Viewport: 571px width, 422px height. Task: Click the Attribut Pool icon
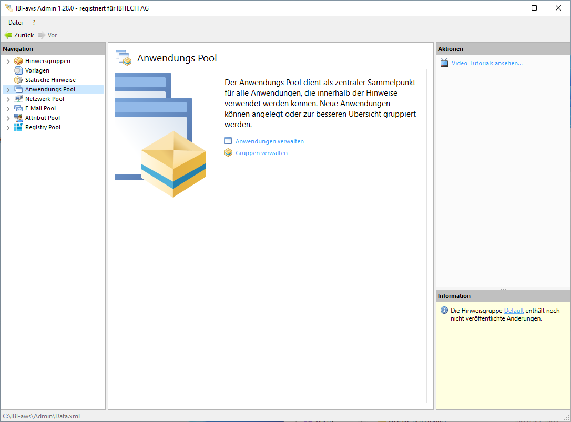pyautogui.click(x=18, y=118)
